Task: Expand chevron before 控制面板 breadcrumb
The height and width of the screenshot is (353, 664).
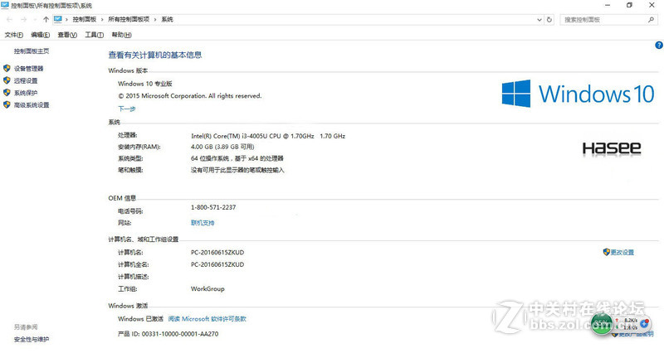Action: [66, 19]
